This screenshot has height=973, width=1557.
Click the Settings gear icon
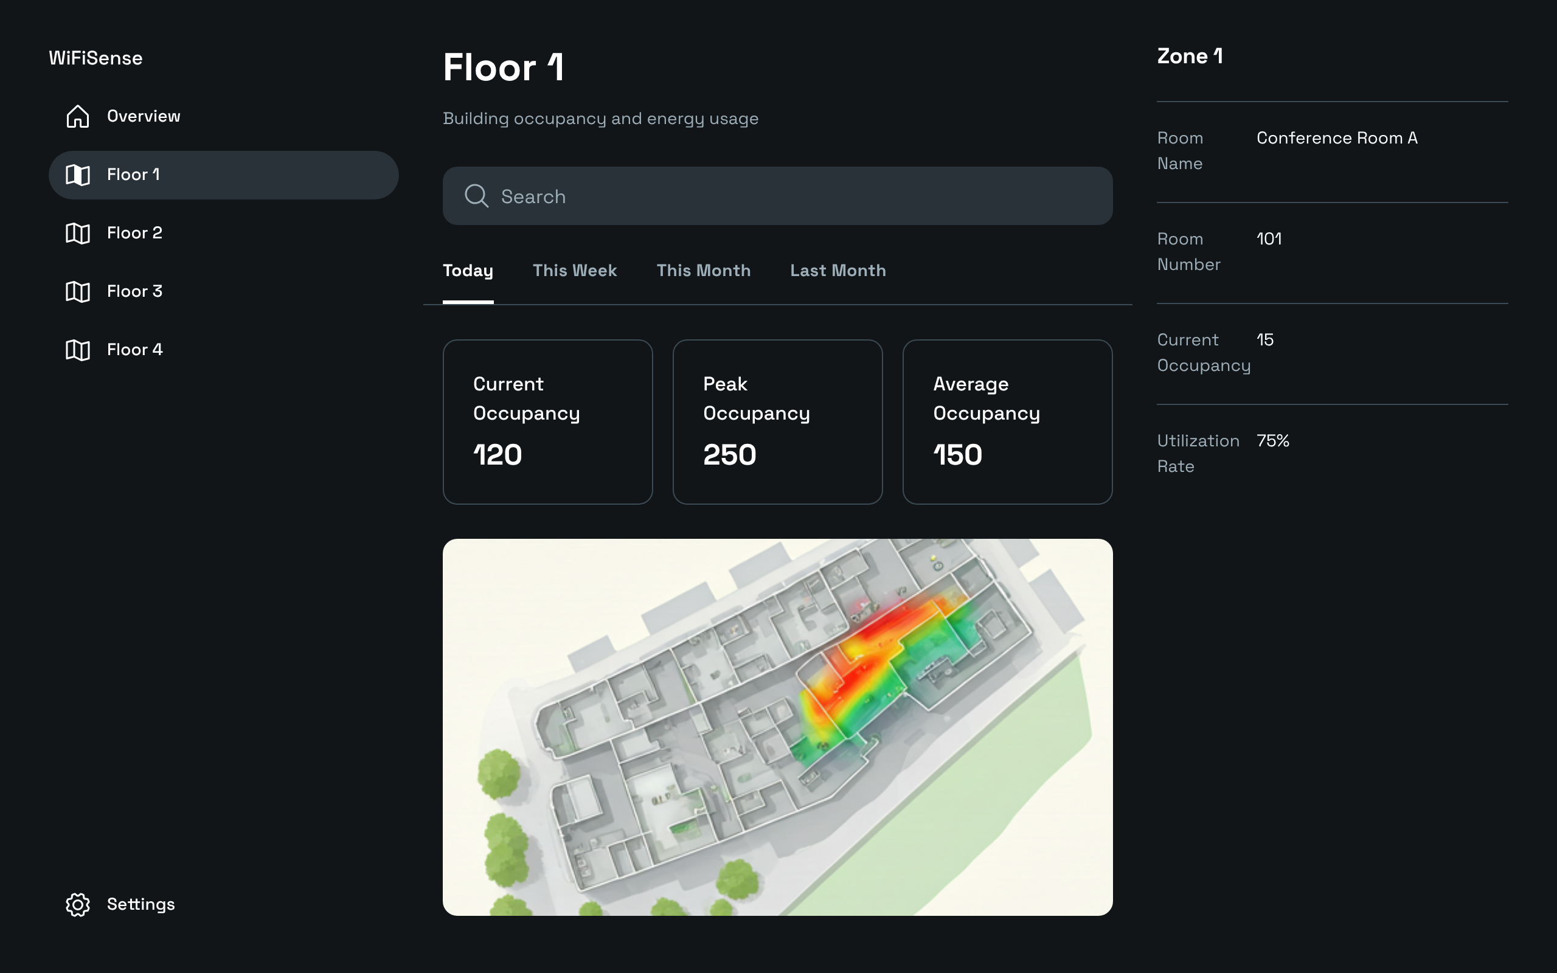click(x=78, y=904)
